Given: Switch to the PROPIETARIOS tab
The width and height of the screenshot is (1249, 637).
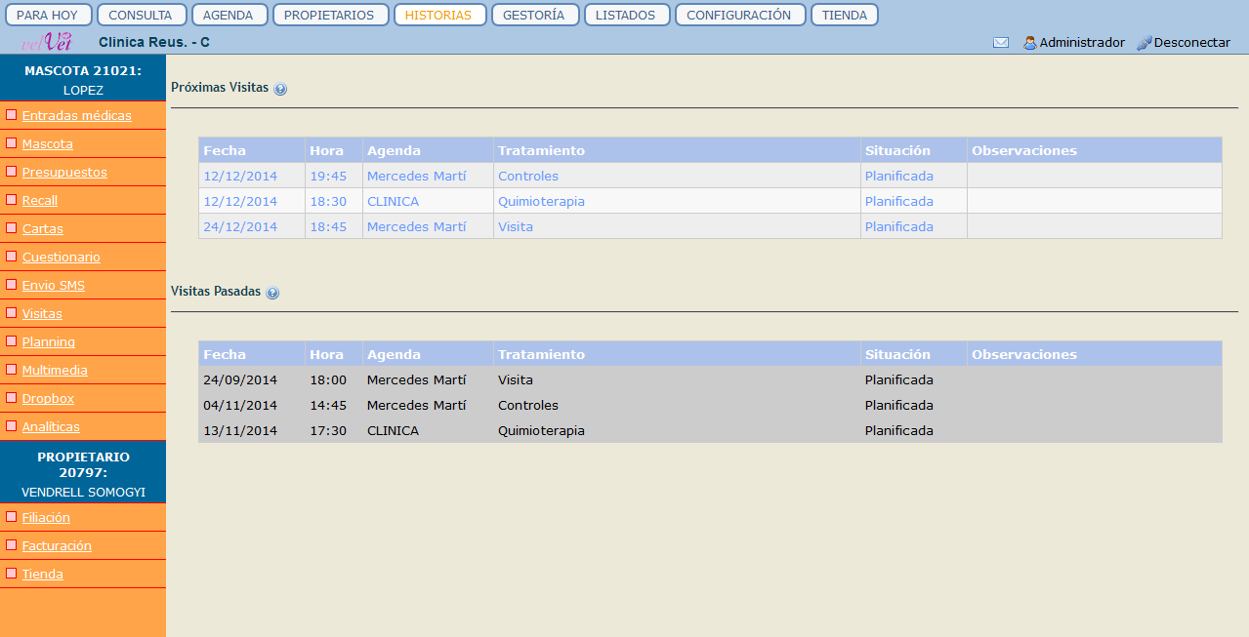Looking at the screenshot, I should (328, 16).
